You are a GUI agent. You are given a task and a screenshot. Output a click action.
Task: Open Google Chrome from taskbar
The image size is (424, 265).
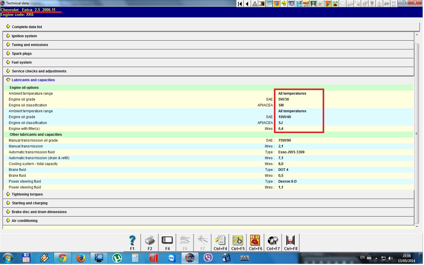tap(62, 258)
